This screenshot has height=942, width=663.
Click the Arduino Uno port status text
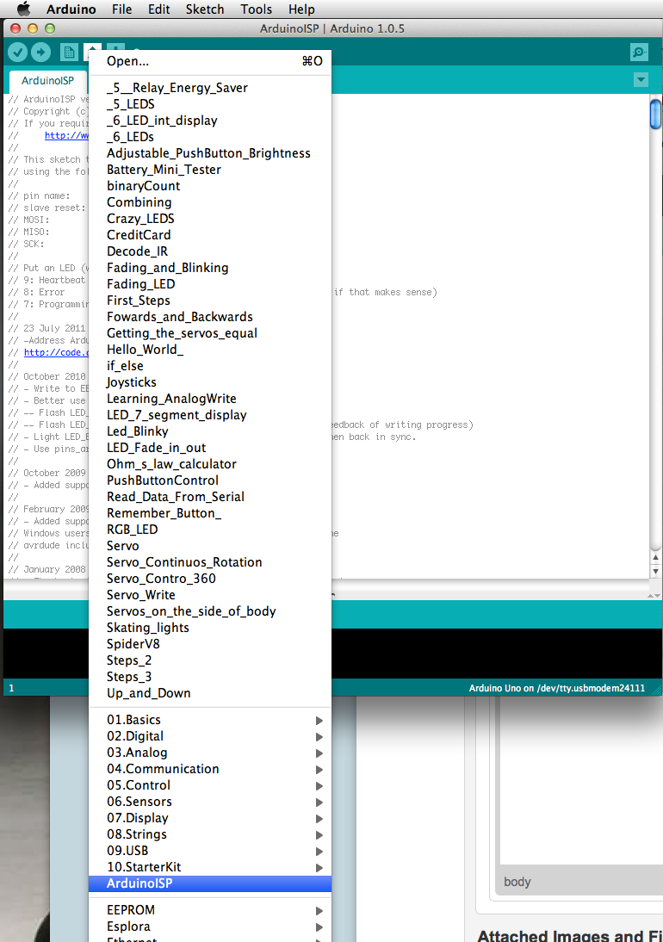pos(557,688)
